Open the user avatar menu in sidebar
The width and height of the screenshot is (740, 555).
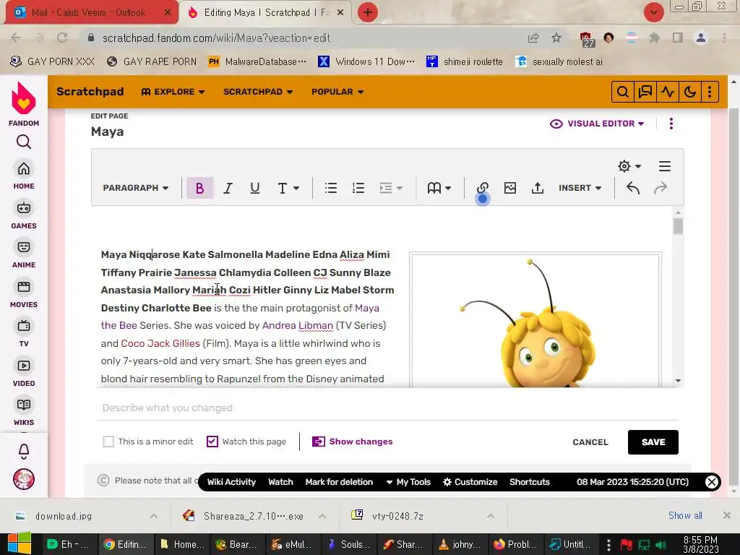click(x=24, y=480)
